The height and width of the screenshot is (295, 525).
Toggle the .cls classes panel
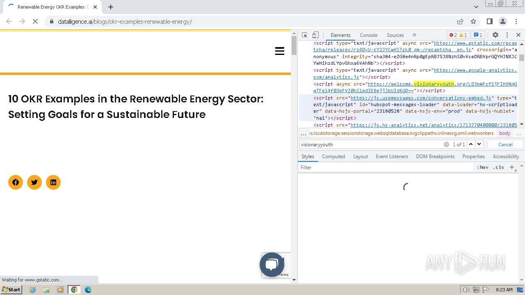498,168
